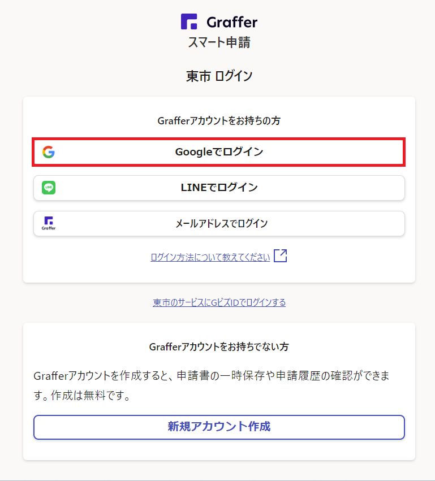Screen dimensions: 435x481
Task: Click the Grafferアカウントをお持ちの方 section title
Action: point(219,121)
